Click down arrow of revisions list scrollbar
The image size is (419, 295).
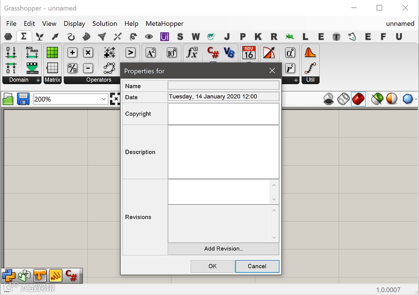click(274, 238)
